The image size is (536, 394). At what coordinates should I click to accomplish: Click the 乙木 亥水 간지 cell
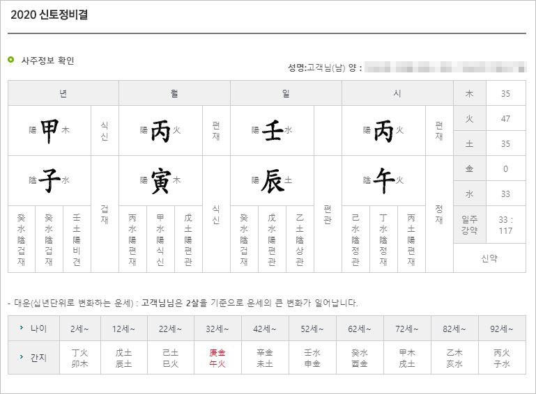pos(454,358)
